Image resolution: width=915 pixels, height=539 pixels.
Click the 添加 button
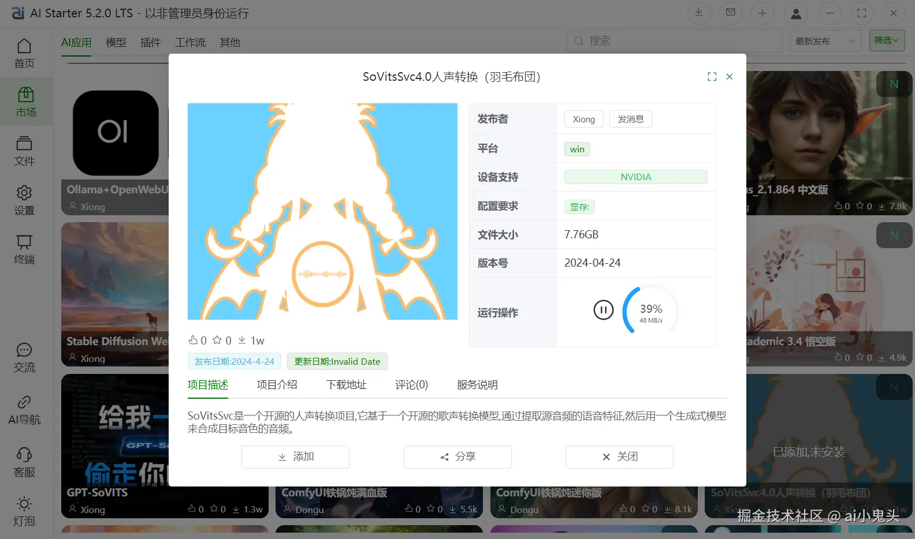tap(295, 457)
